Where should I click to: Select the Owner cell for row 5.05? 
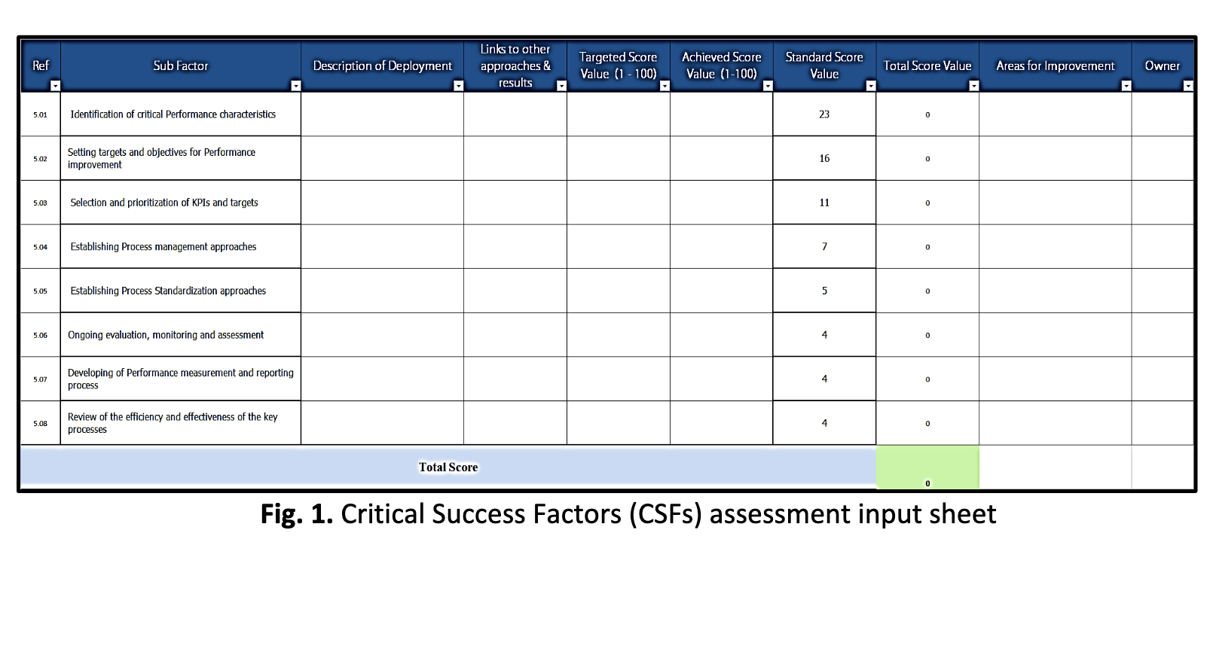(1163, 291)
